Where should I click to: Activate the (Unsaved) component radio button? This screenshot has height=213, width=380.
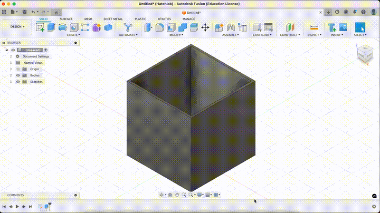click(45, 50)
